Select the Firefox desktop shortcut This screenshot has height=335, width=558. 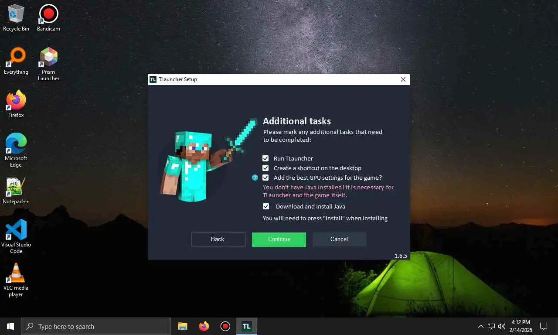[x=16, y=104]
